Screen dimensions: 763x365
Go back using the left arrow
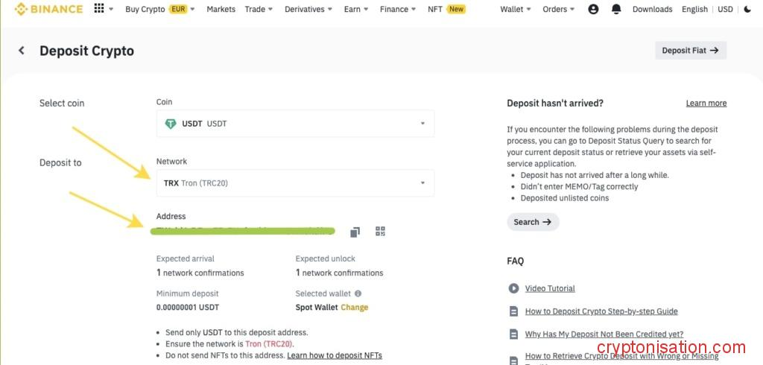[x=22, y=51]
